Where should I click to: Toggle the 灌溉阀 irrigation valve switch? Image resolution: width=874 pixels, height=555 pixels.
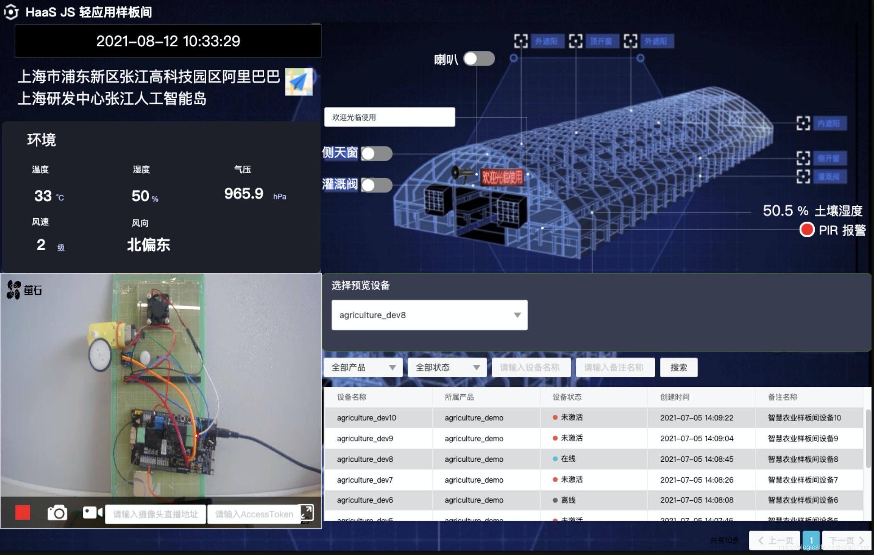coord(376,185)
